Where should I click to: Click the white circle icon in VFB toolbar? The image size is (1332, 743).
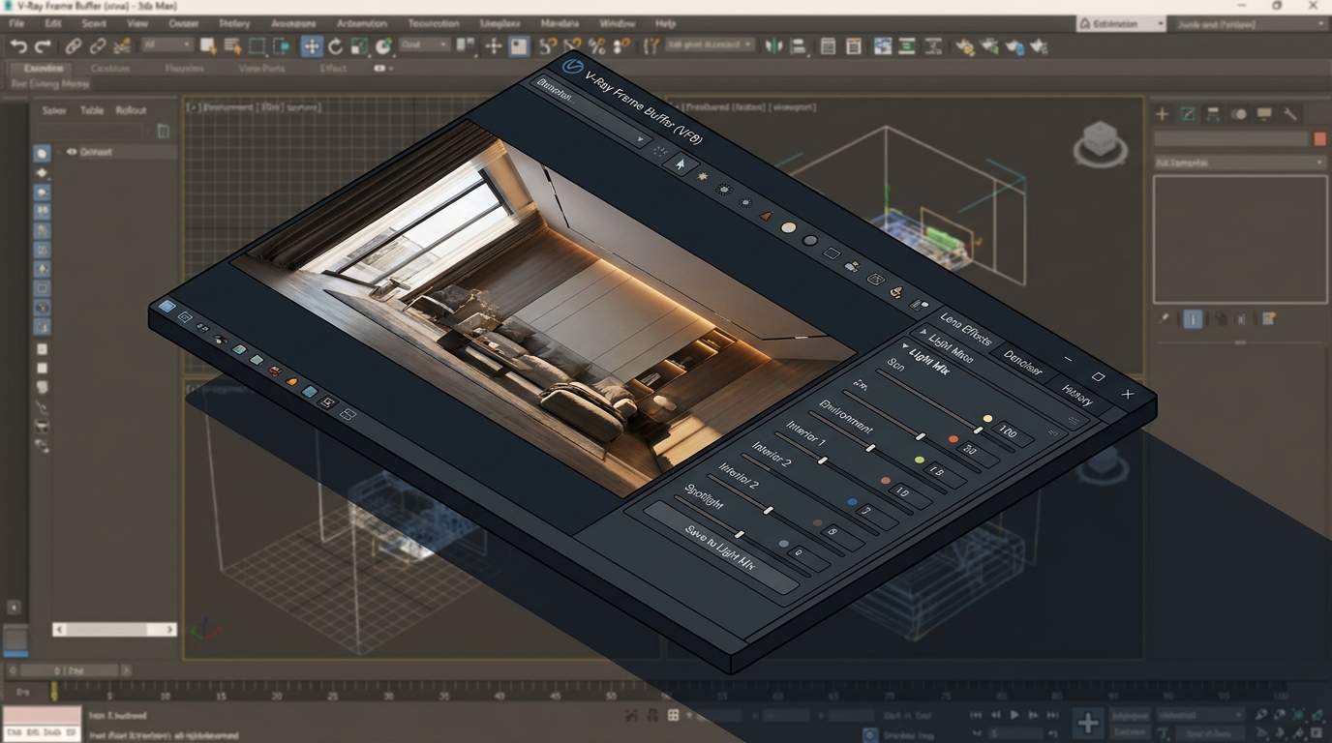click(789, 228)
